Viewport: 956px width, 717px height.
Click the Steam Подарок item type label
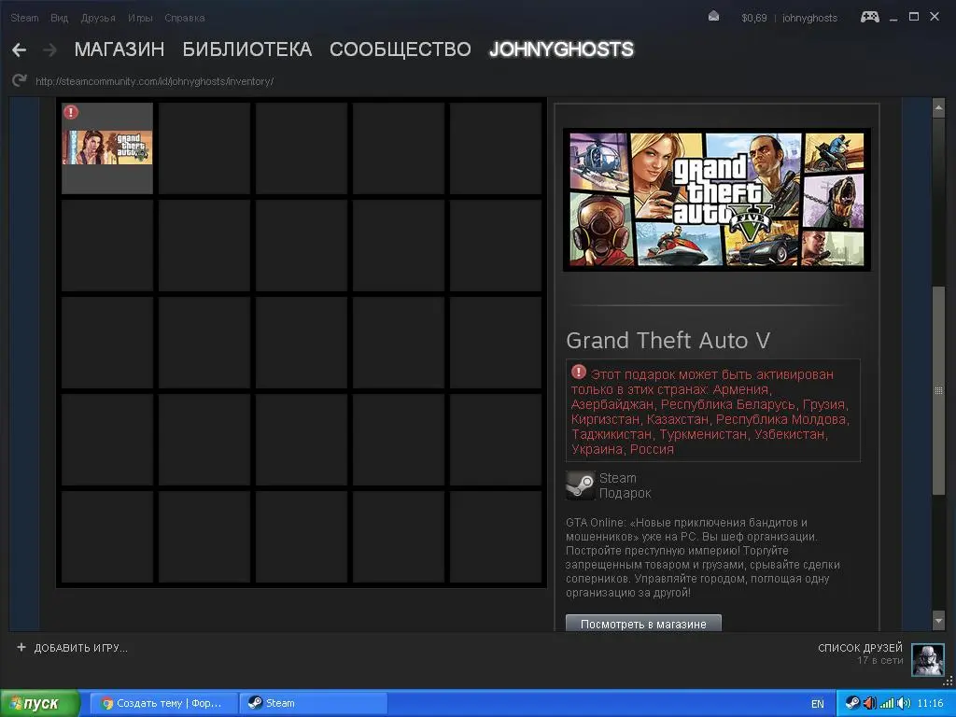(625, 485)
